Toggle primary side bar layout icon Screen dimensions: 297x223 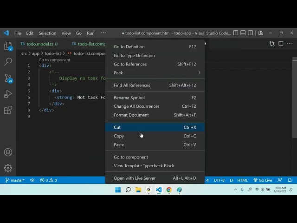tap(235, 33)
